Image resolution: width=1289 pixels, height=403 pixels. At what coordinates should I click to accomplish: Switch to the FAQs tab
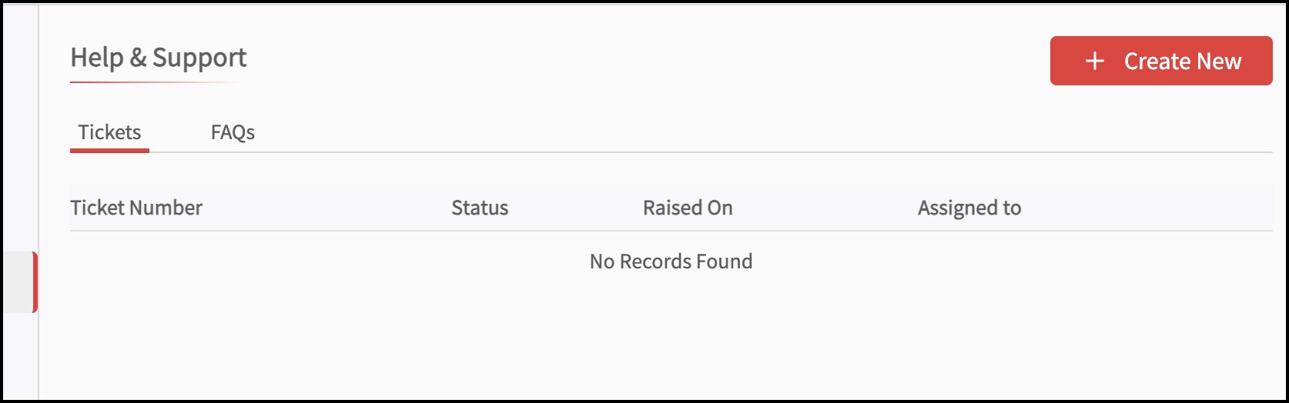(233, 132)
